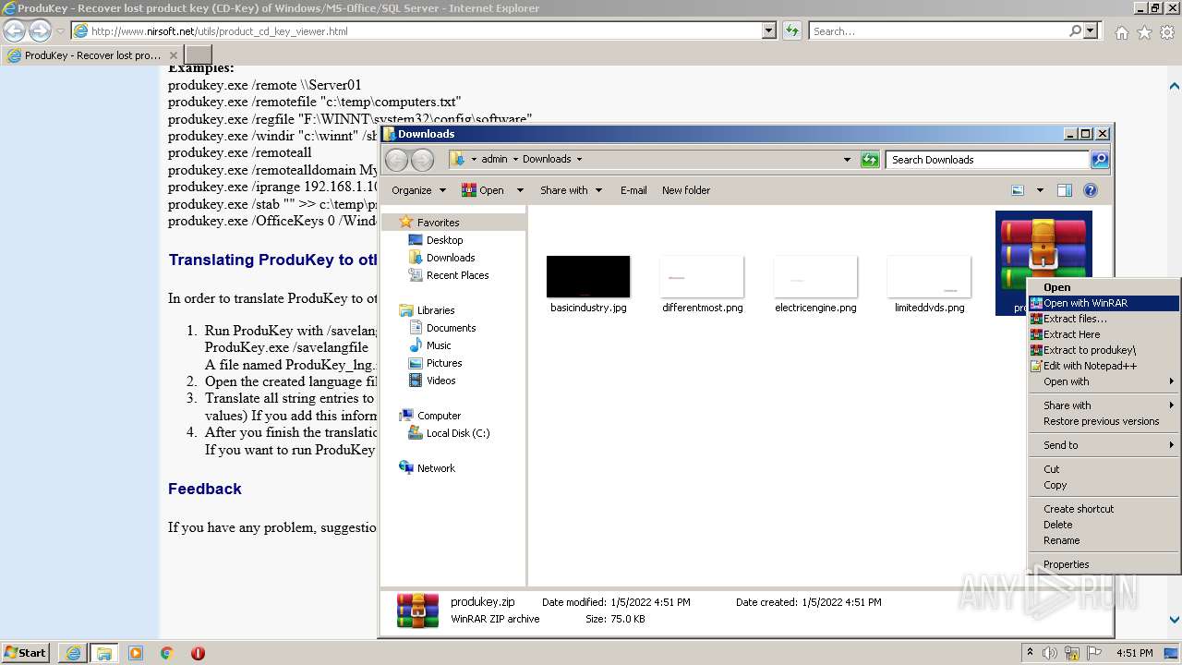
Task: Expand Share with context submenu
Action: point(1104,405)
